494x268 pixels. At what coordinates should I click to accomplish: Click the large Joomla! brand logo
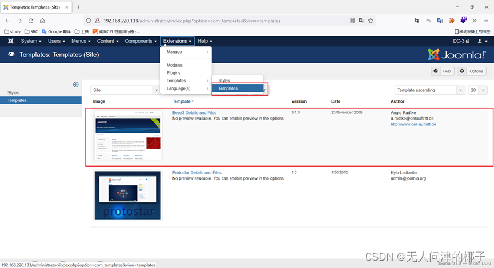pyautogui.click(x=456, y=55)
